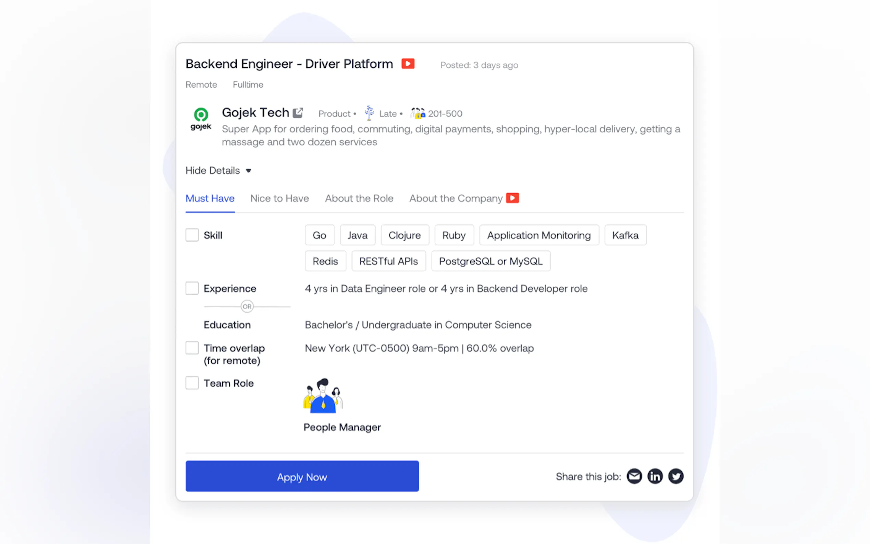The width and height of the screenshot is (870, 544).
Task: Play video next to the job title
Action: 408,64
